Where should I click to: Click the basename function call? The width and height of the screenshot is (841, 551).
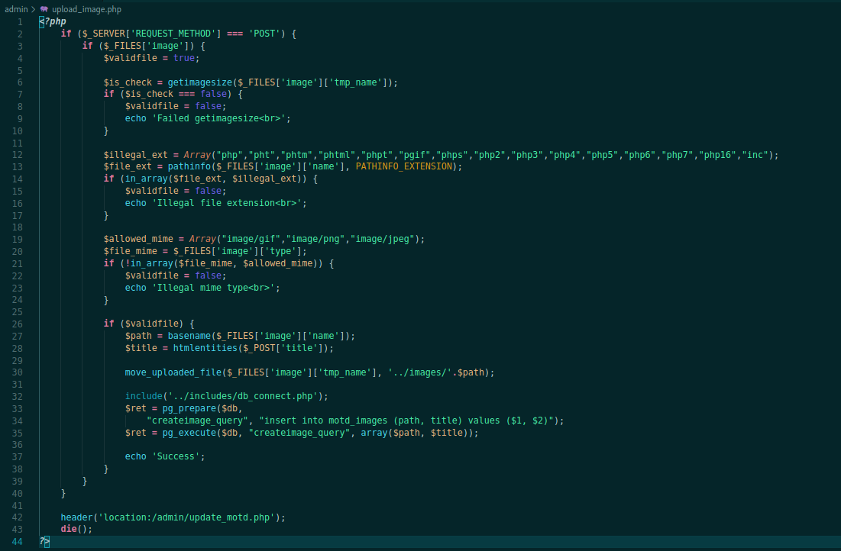pyautogui.click(x=189, y=336)
